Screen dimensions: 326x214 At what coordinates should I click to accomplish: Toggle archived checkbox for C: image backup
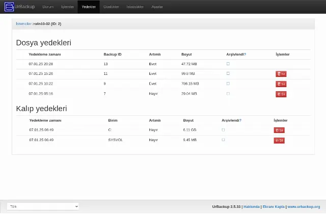223,130
